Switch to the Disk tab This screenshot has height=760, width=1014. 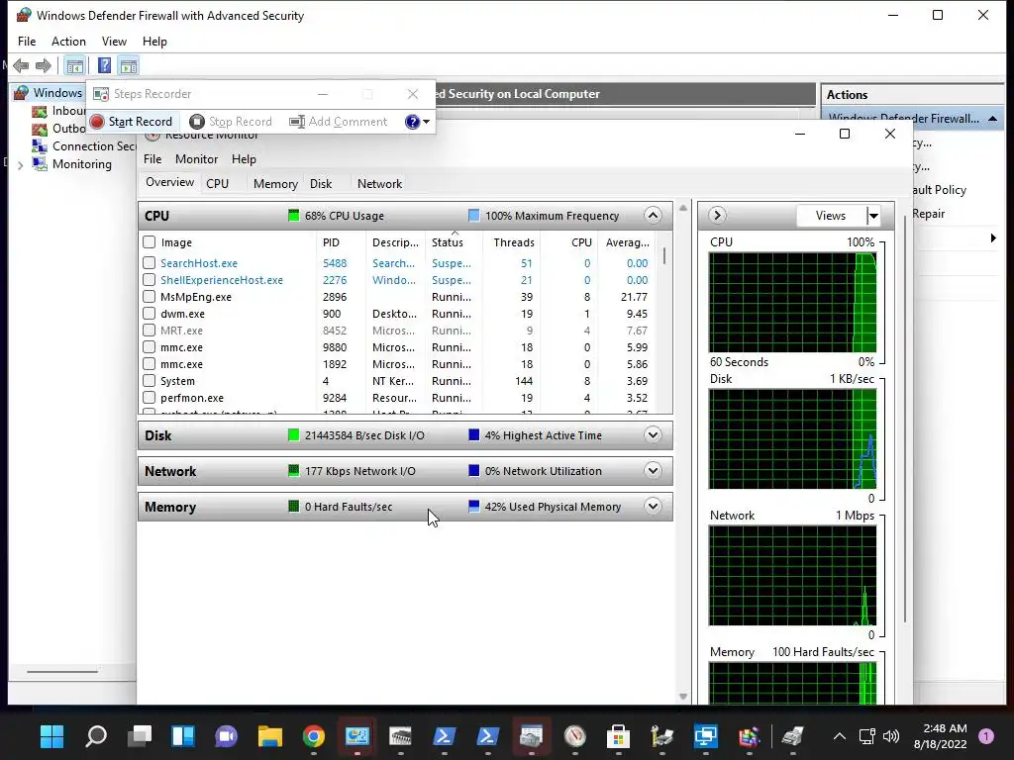[321, 183]
